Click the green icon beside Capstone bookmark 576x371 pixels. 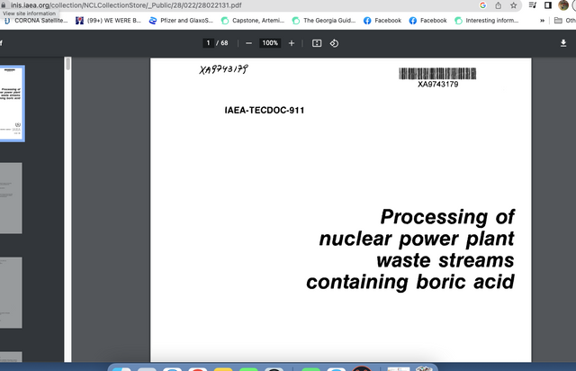point(225,21)
